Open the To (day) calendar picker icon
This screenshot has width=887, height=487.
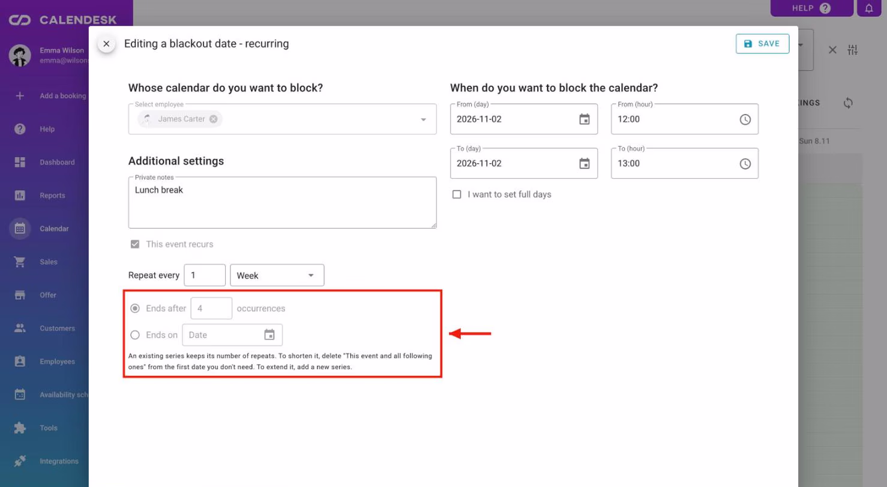[x=585, y=164]
